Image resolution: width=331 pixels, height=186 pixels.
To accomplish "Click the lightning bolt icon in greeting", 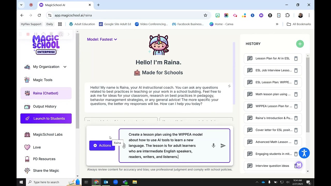I will (229, 86).
